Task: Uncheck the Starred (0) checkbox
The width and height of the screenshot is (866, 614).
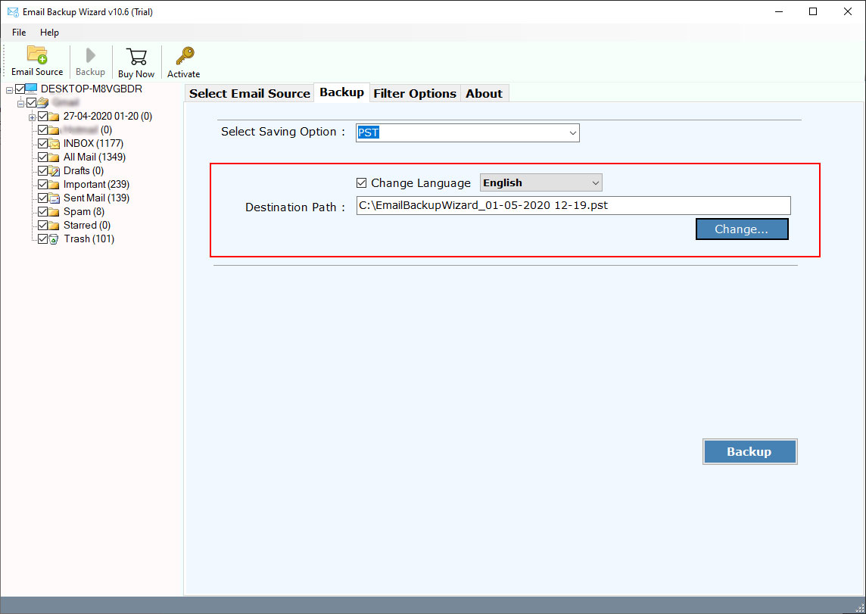Action: point(42,226)
